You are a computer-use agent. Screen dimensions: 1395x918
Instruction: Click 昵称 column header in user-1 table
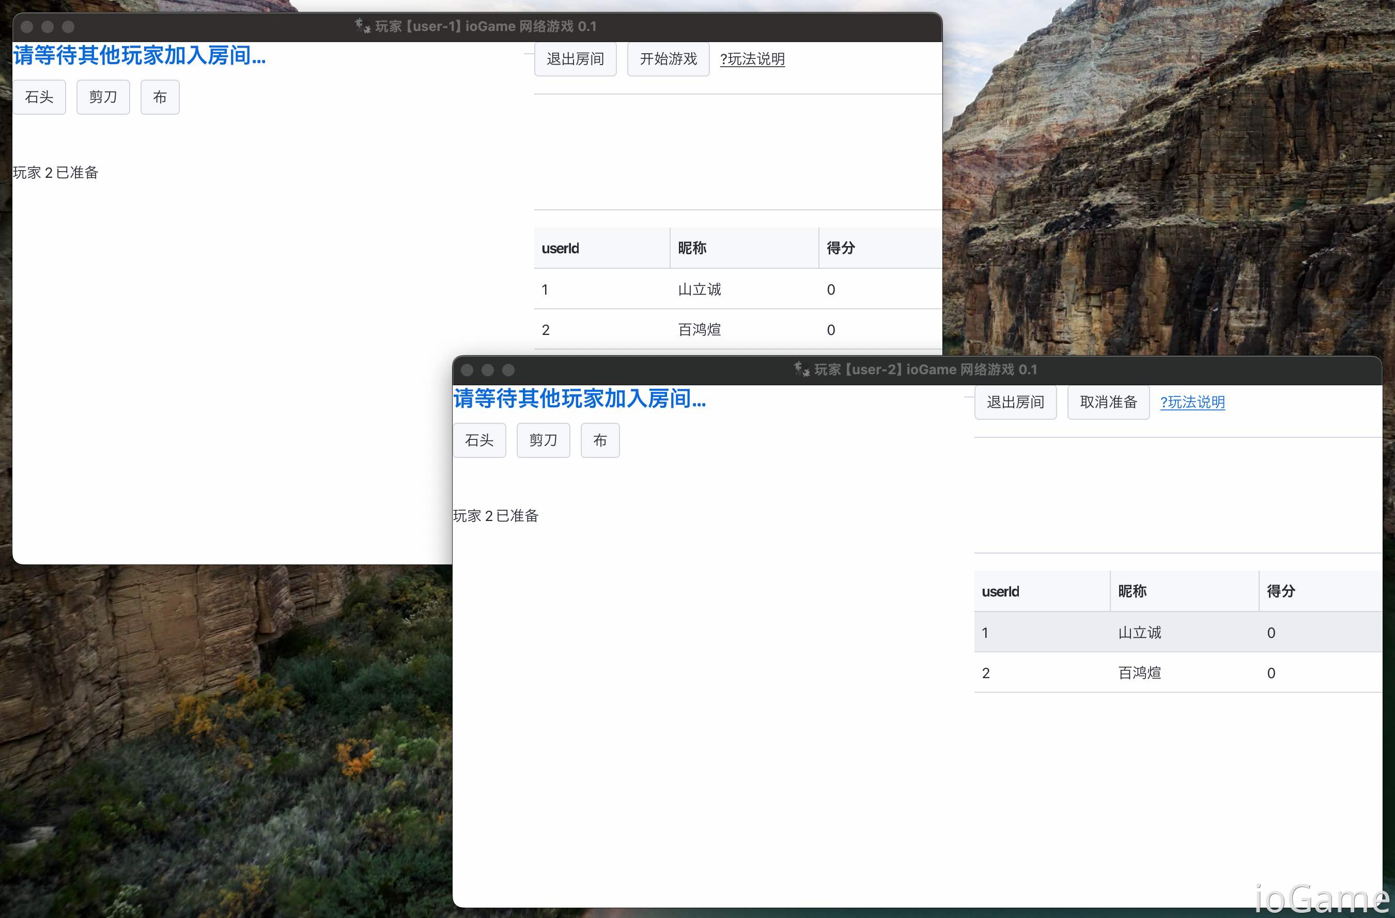692,248
